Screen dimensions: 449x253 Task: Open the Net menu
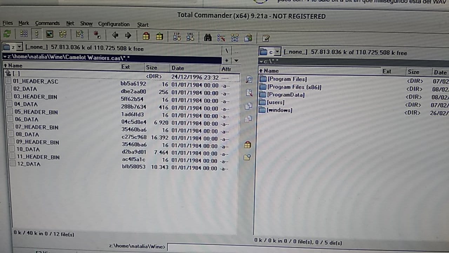click(x=70, y=24)
